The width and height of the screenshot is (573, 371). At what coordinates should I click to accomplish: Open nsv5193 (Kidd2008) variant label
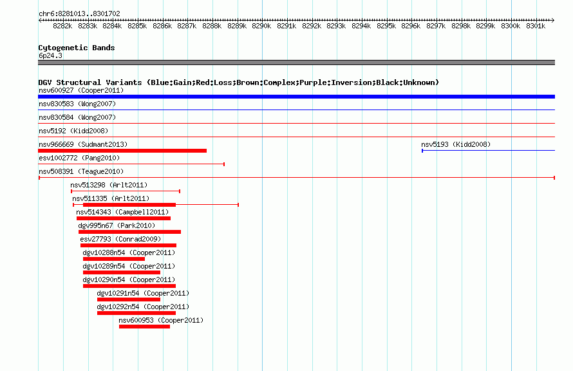coord(456,144)
